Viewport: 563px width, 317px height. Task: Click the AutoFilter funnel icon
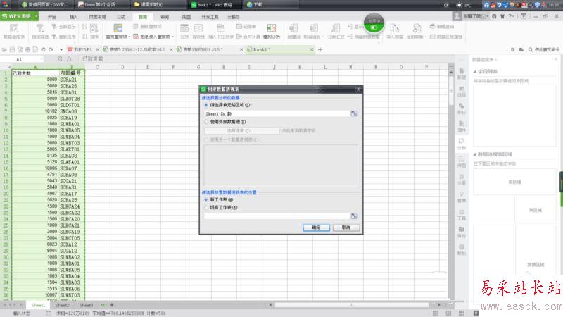tap(40, 28)
